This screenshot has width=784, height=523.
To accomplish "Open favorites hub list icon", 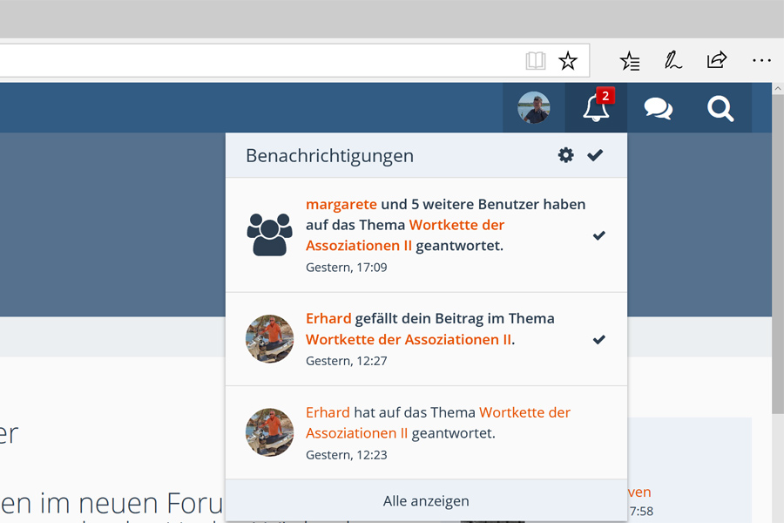I will pos(629,61).
